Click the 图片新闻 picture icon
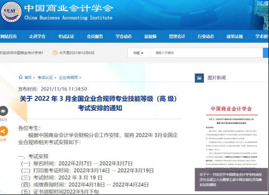 (x=200, y=78)
